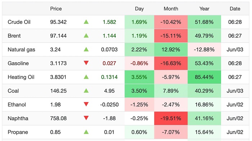
Task: Open the Crude Oil commodity link
Action: point(19,22)
